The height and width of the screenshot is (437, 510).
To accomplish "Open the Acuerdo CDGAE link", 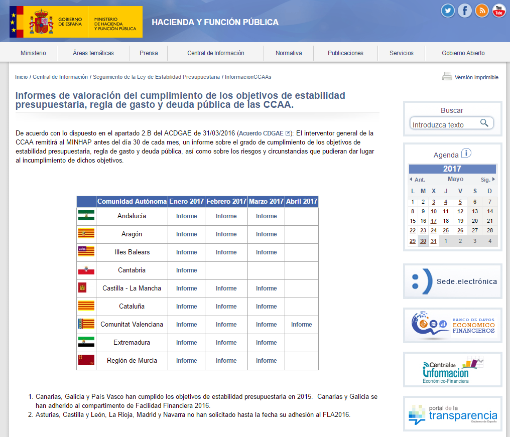I will [261, 133].
